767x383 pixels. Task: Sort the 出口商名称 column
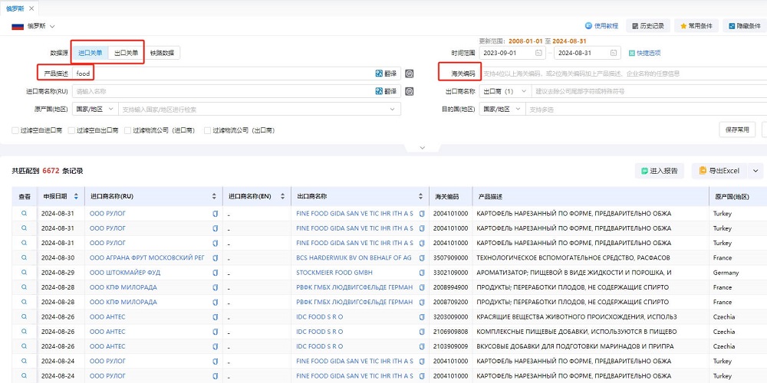[x=420, y=196]
